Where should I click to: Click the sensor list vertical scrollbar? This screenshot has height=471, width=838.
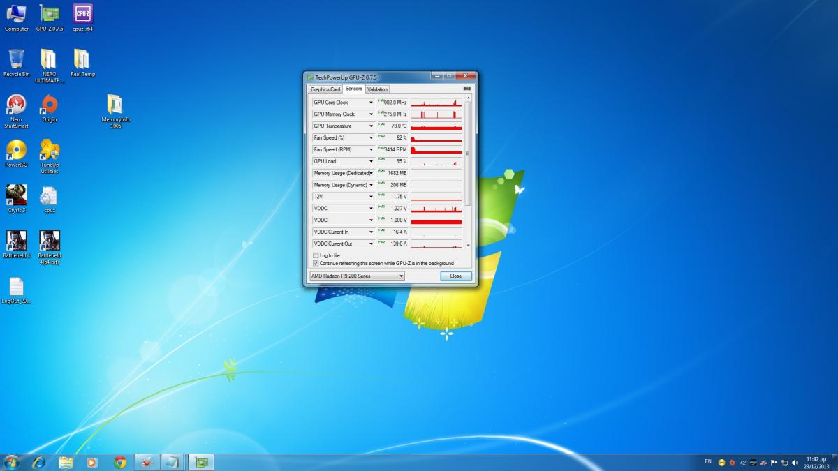pos(469,154)
